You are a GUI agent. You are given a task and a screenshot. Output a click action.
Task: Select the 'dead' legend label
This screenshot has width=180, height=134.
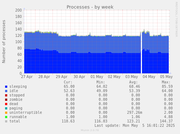[14, 104]
